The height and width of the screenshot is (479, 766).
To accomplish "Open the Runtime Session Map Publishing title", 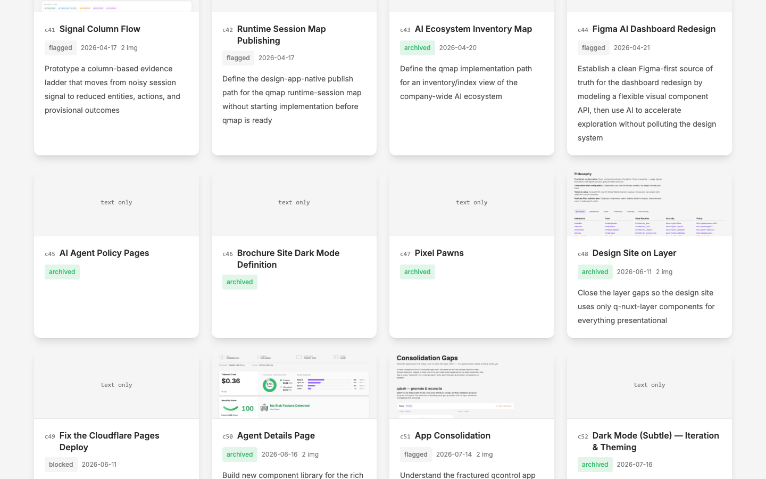I will pos(281,35).
